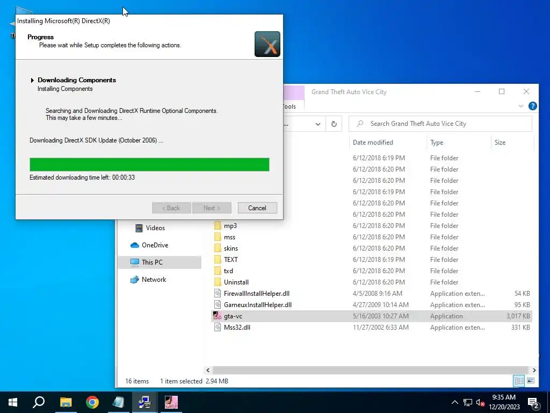The width and height of the screenshot is (550, 413).
Task: Select Mss32.dll file icon
Action: (218, 327)
